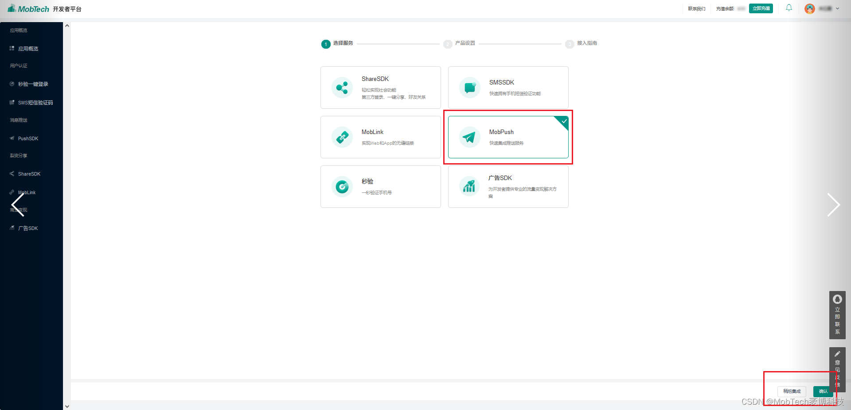851x410 pixels.
Task: Select the MobLink service card
Action: [381, 137]
